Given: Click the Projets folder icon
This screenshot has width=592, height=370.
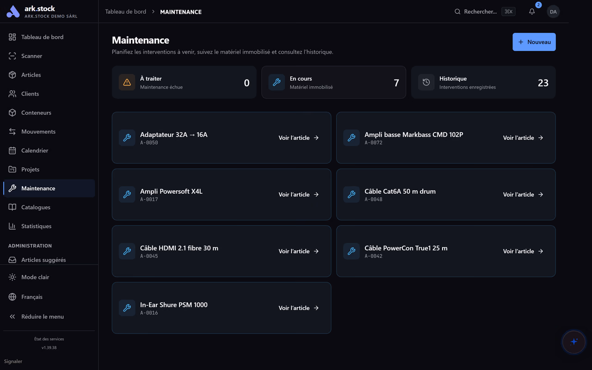Looking at the screenshot, I should 12,170.
